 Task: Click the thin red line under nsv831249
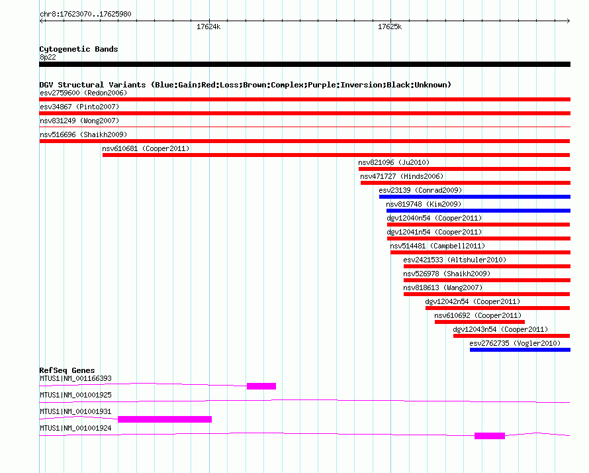304,127
